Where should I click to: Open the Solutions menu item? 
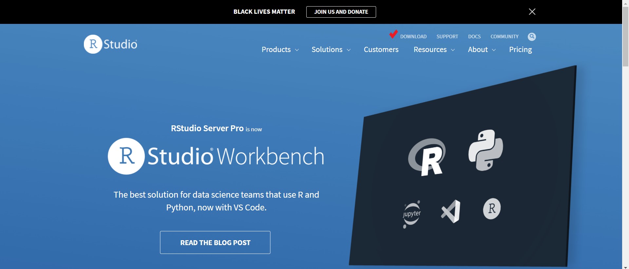[x=327, y=49]
